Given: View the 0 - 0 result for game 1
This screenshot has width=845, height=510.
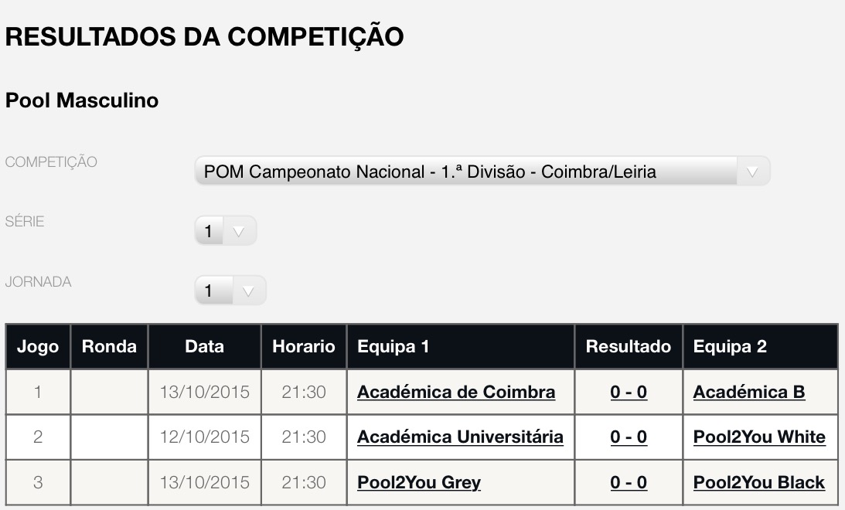Looking at the screenshot, I should 629,392.
